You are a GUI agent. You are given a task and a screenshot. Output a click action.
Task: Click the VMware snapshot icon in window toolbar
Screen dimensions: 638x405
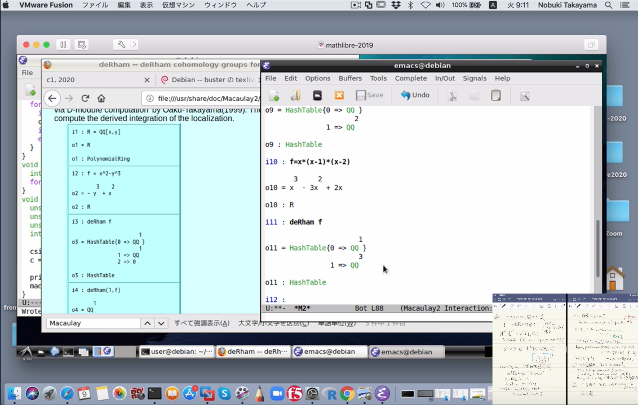tap(82, 44)
